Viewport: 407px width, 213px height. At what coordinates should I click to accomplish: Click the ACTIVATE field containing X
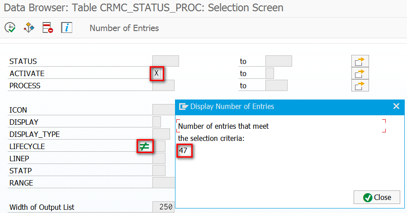pyautogui.click(x=157, y=73)
